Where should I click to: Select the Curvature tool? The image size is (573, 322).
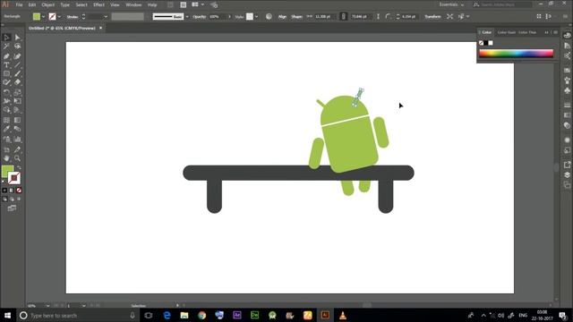pyautogui.click(x=18, y=56)
